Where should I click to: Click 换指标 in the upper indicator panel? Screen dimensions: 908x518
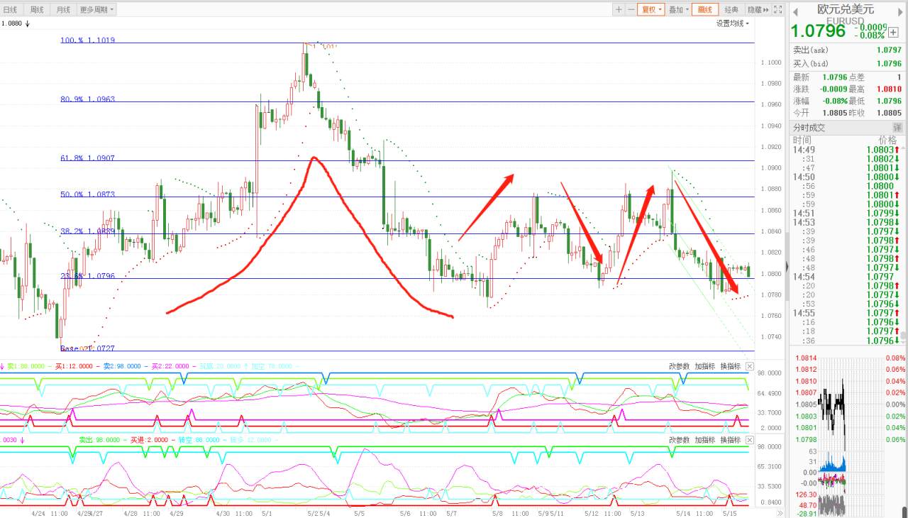(x=730, y=366)
